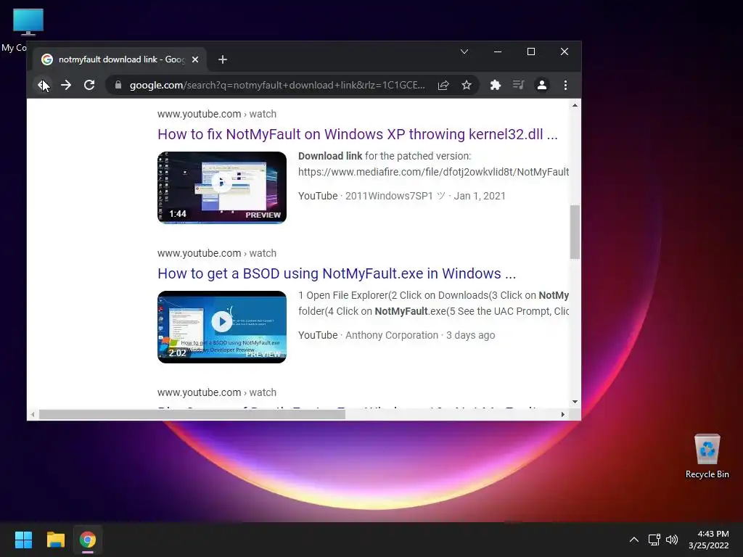The height and width of the screenshot is (557, 743).
Task: Open 'How to fix NotMyFault on Windows XP' result
Action: pyautogui.click(x=357, y=134)
